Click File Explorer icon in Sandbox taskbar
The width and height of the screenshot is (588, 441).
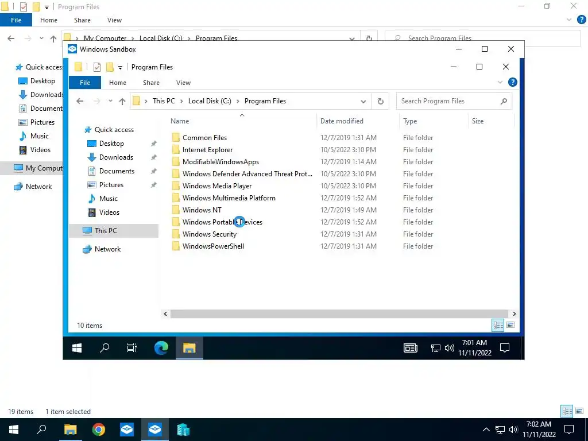coord(189,348)
